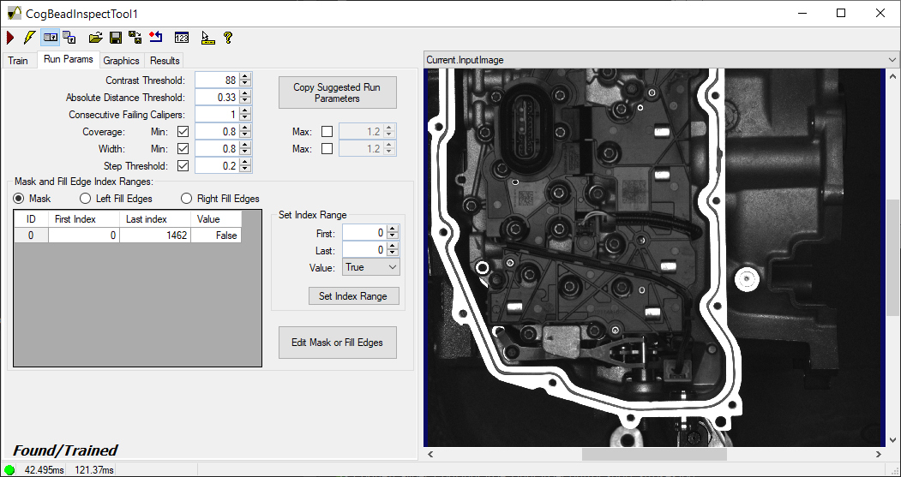Screen dimensions: 901x477
Task: Click the Contrast Threshold input field
Action: pyautogui.click(x=217, y=80)
